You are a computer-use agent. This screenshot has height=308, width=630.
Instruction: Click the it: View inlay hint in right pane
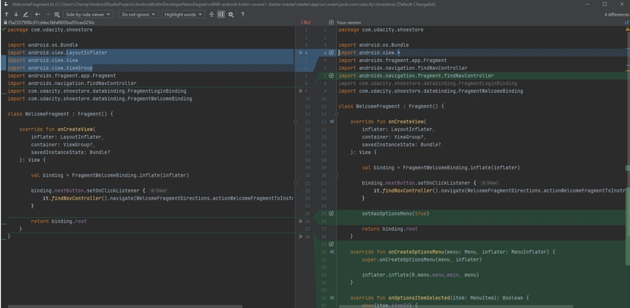pos(490,183)
